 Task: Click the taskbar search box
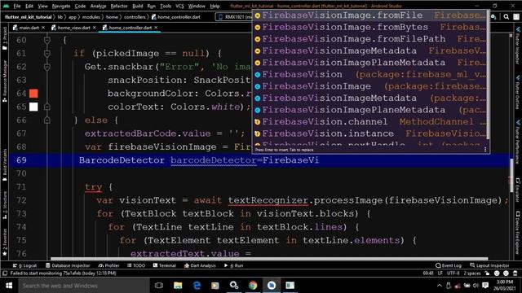pyautogui.click(x=84, y=286)
